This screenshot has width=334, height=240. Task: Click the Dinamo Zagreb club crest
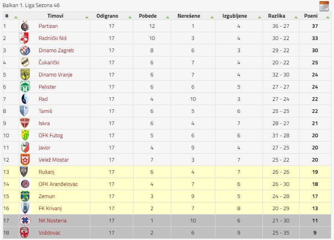[x=25, y=51]
